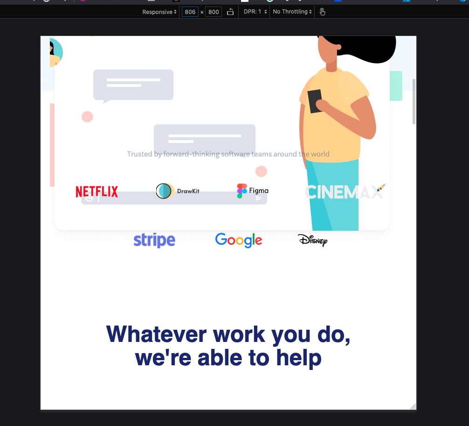The image size is (469, 426).
Task: Click the Stripe logo
Action: pos(154,240)
